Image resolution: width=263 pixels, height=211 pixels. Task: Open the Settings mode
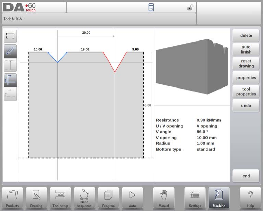(195, 198)
